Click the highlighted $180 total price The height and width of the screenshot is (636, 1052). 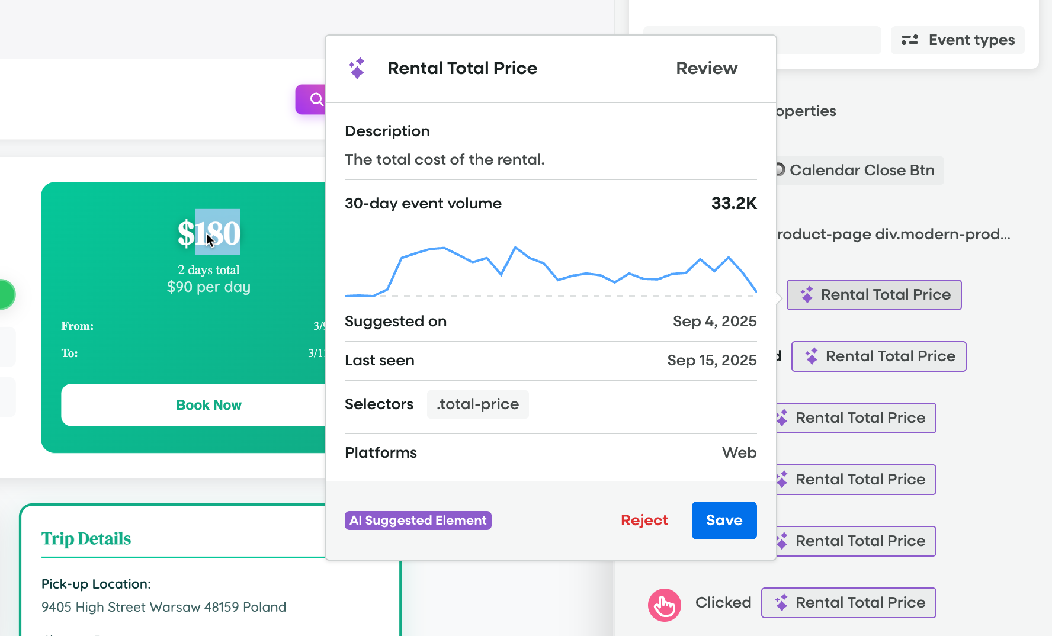(x=217, y=232)
